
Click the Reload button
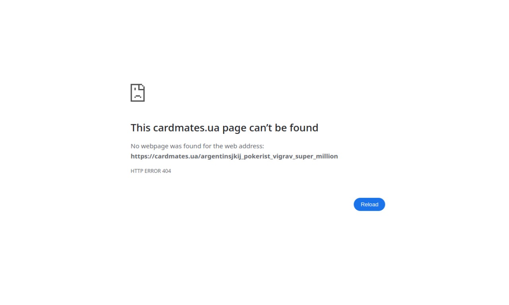point(369,204)
